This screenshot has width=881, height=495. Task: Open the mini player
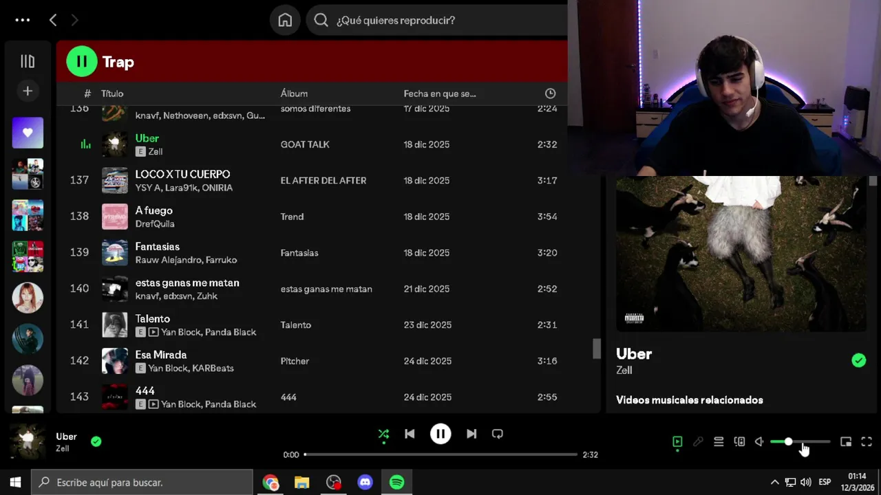coord(846,442)
